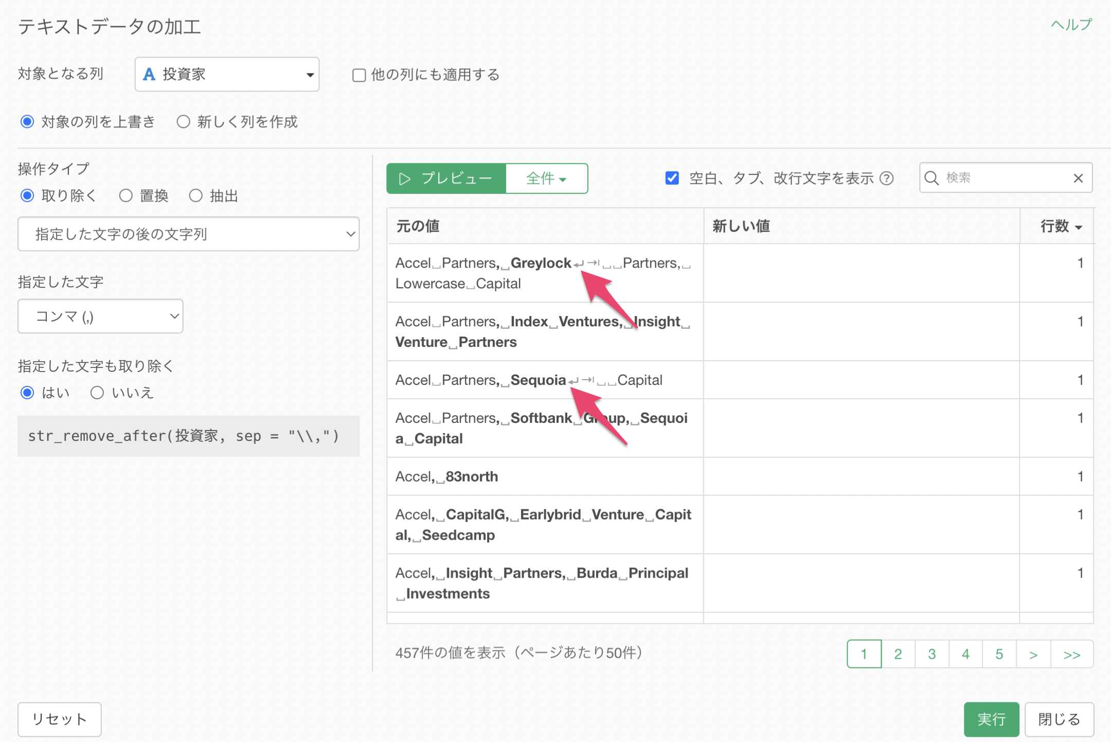This screenshot has width=1111, height=742.
Task: Open the 全件 preview range dropdown
Action: (x=546, y=178)
